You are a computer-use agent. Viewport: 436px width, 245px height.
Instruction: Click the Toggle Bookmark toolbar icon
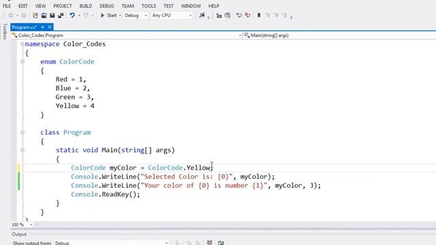(x=259, y=16)
